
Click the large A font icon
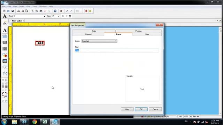click(x=5, y=16)
